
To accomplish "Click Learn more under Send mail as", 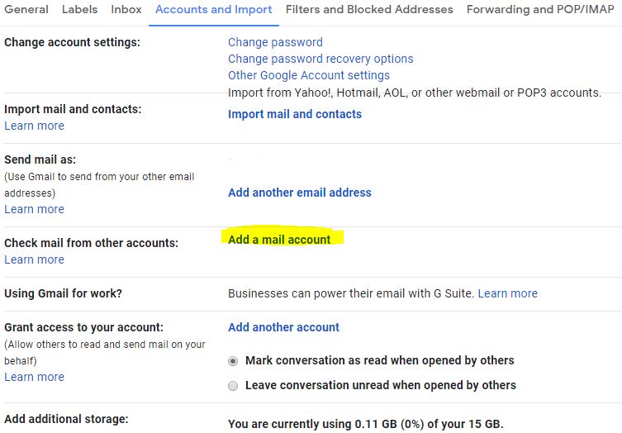I will coord(34,209).
